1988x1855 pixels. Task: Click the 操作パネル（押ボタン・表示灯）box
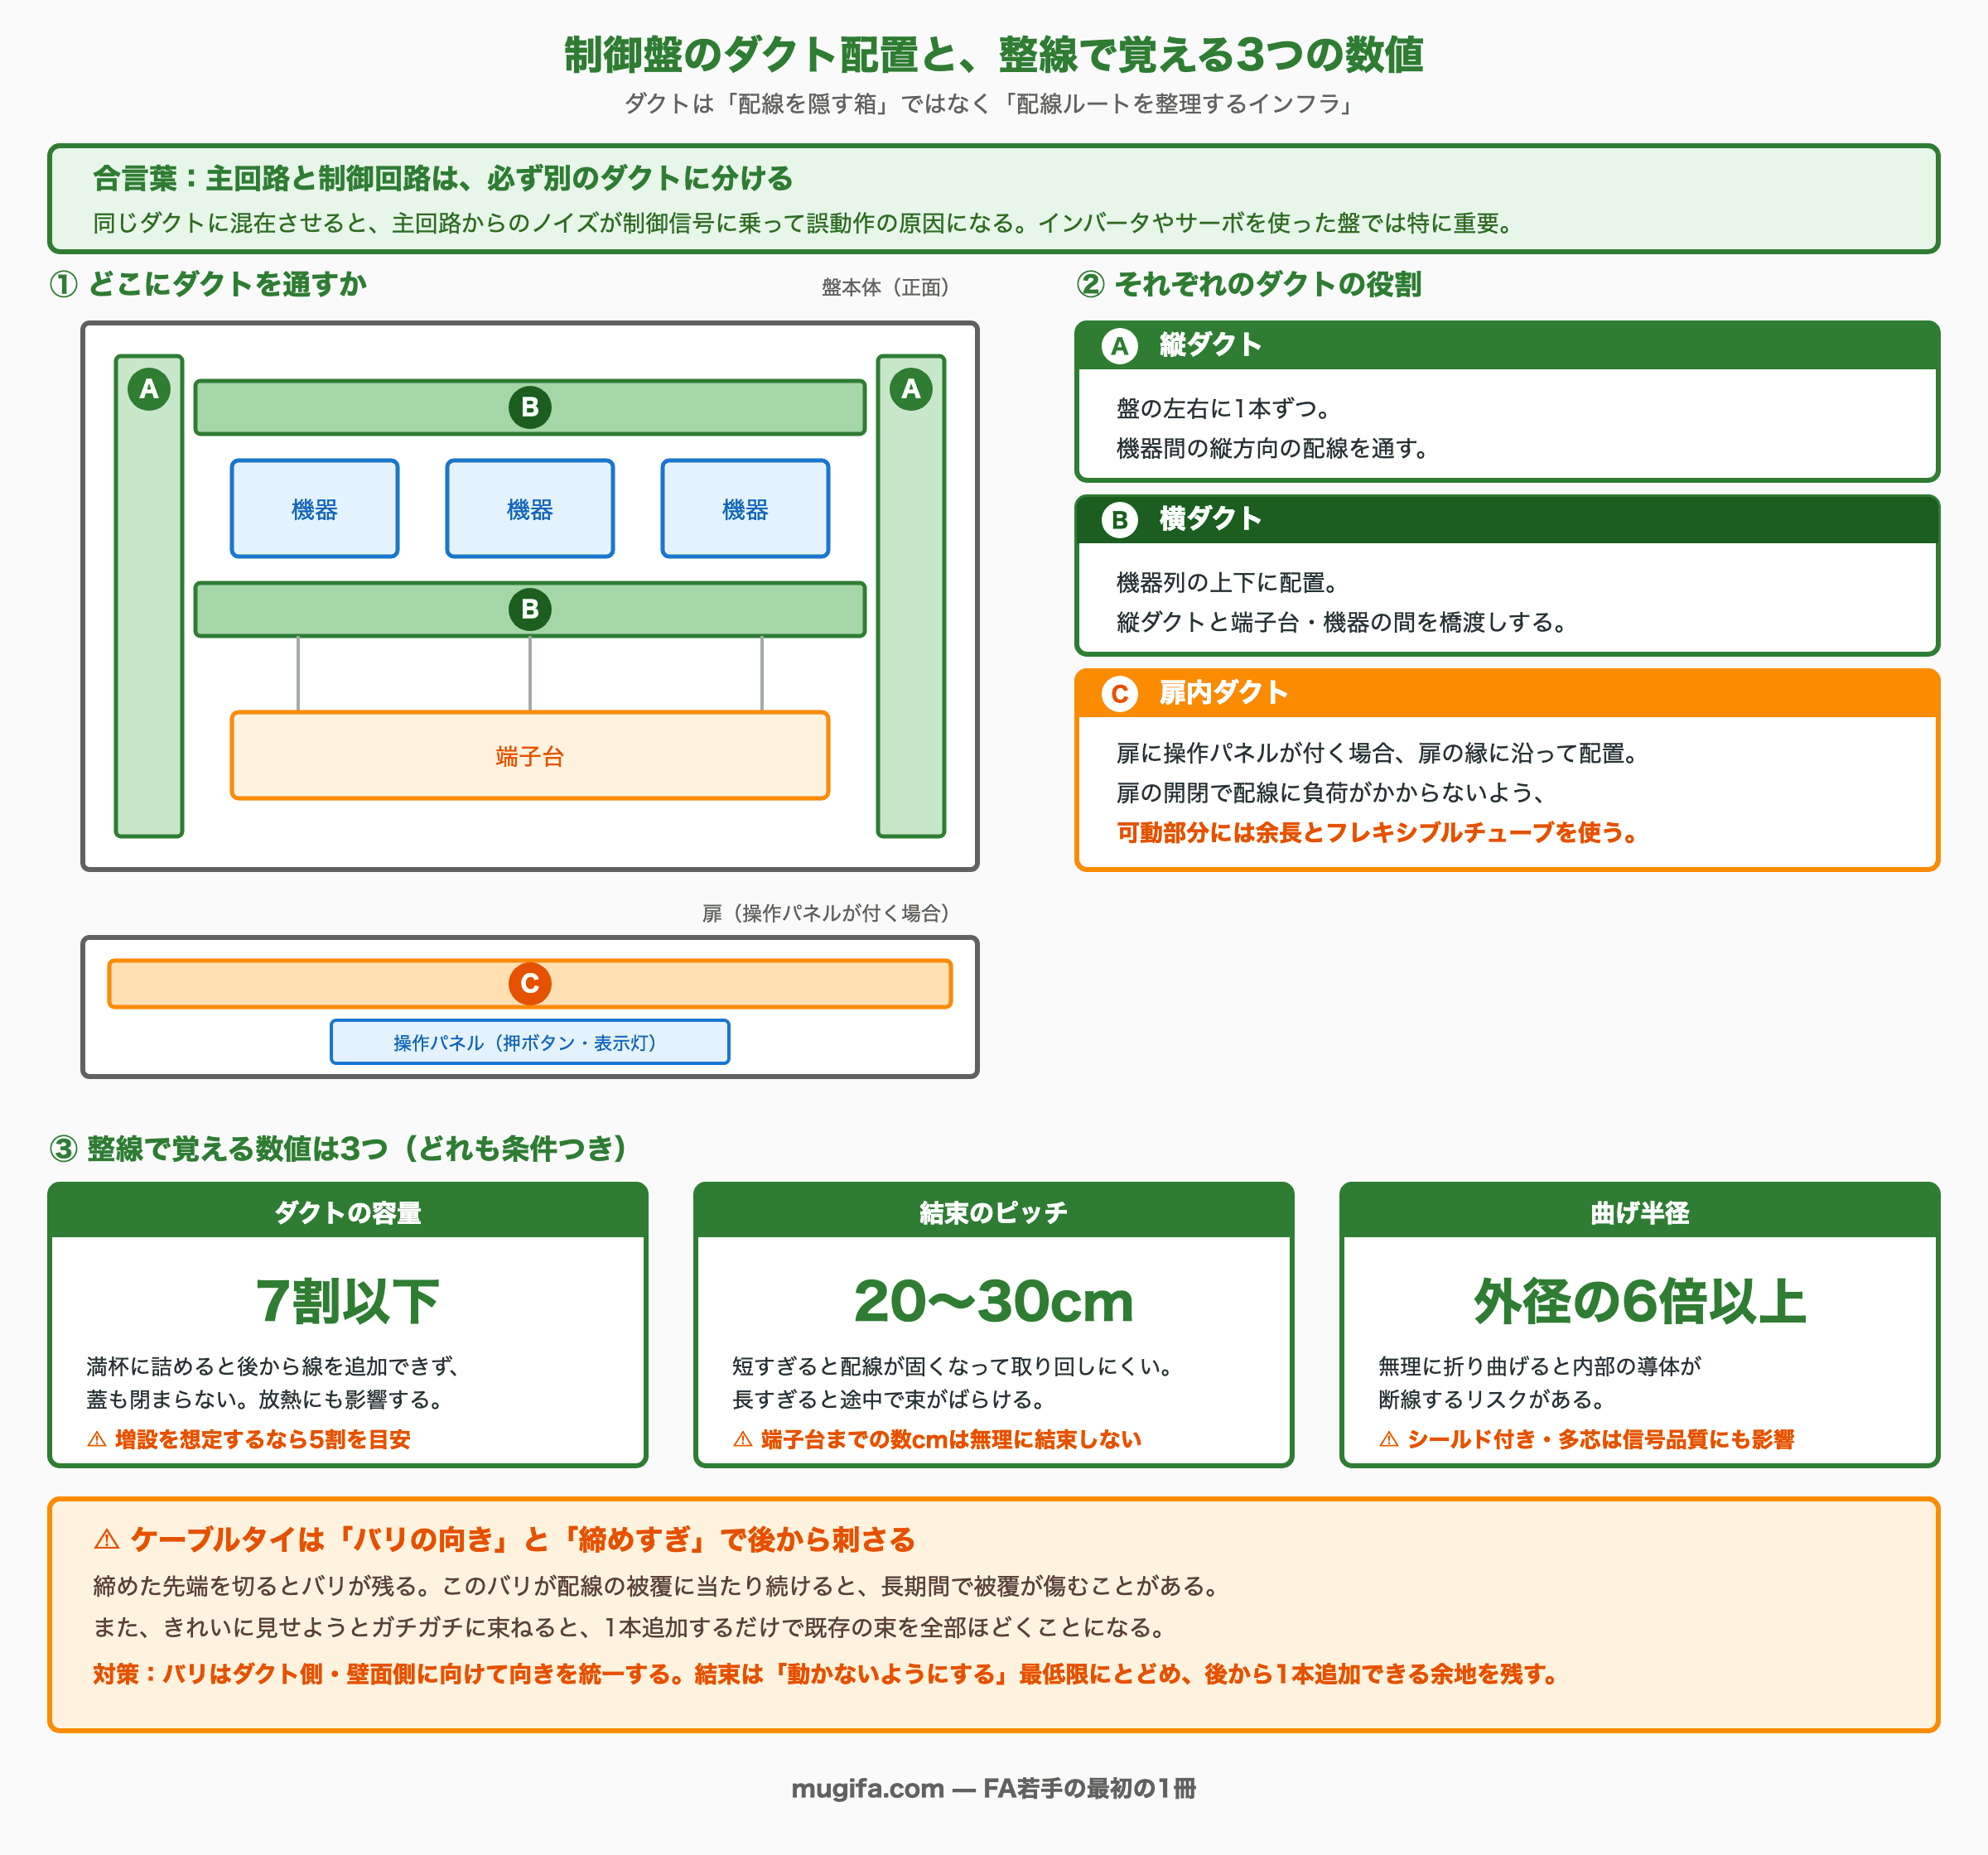(530, 1042)
